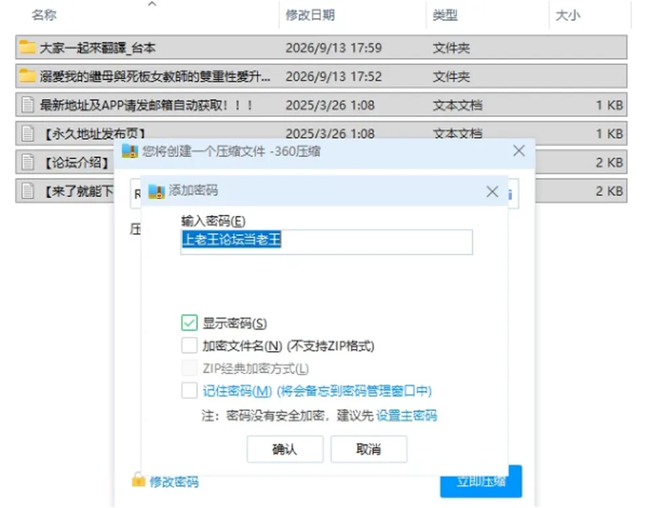
Task: Click document icon of 【论坛介绍】
Action: [28, 162]
